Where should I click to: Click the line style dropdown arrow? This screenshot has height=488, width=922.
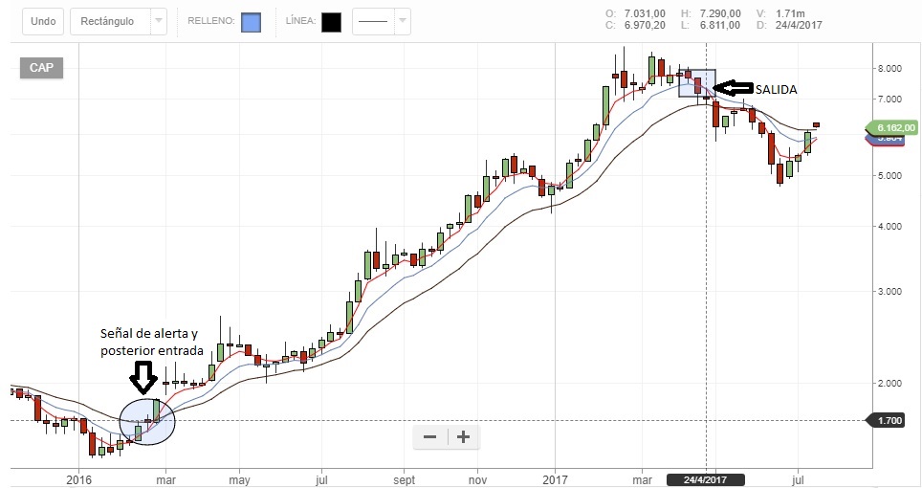[x=403, y=21]
